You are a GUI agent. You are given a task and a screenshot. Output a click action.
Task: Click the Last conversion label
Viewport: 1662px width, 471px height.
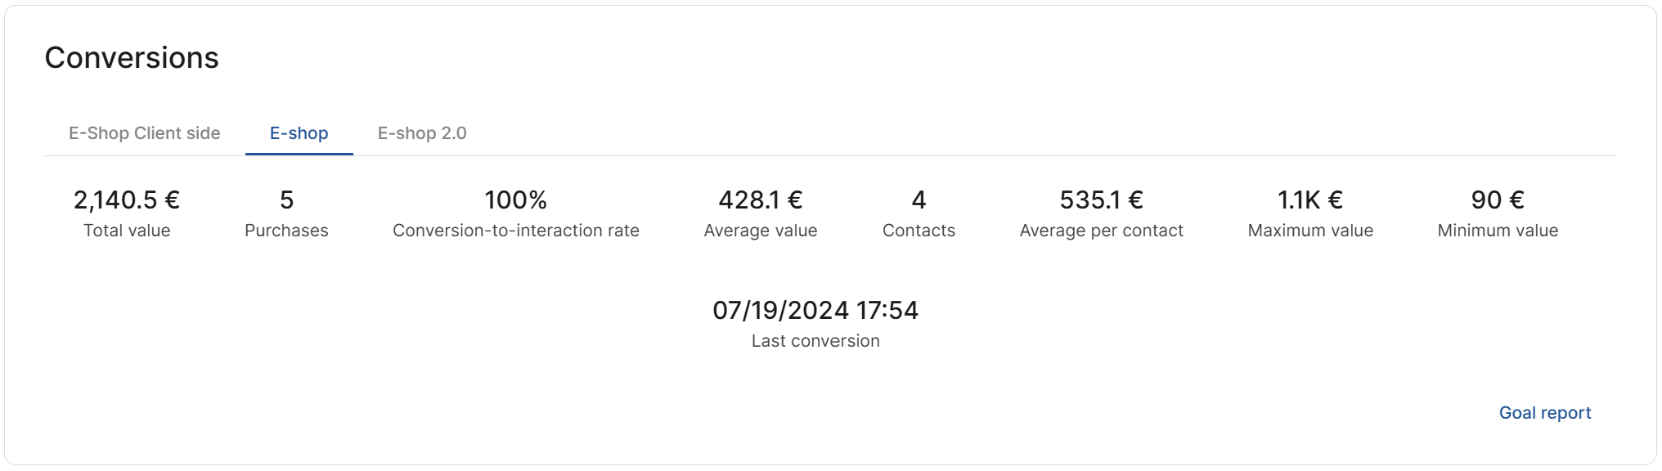(815, 341)
